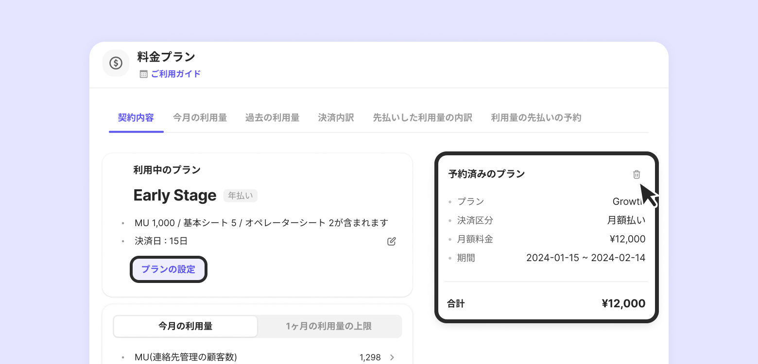Expand the MU(連絡先管理の顧客数) row chevron
758x364 pixels.
point(392,358)
